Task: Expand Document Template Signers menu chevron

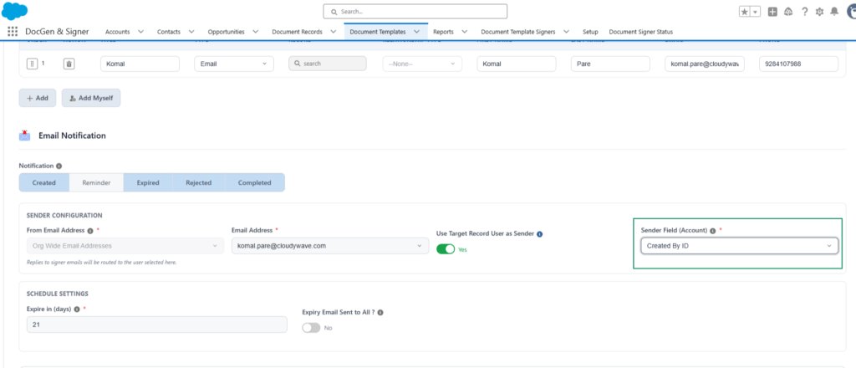Action: tap(566, 32)
